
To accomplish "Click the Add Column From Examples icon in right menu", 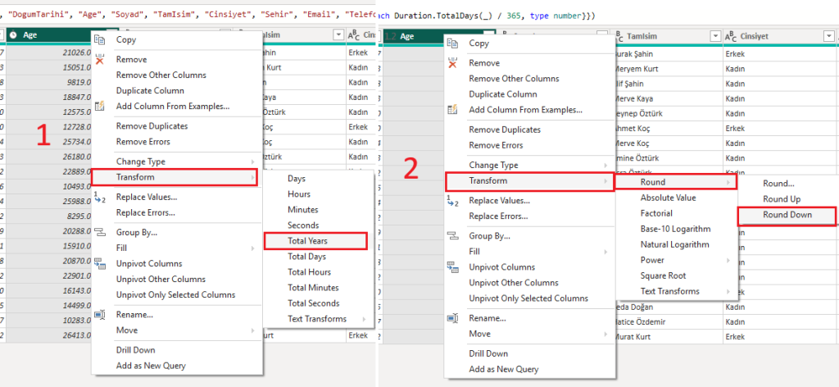I will click(452, 110).
